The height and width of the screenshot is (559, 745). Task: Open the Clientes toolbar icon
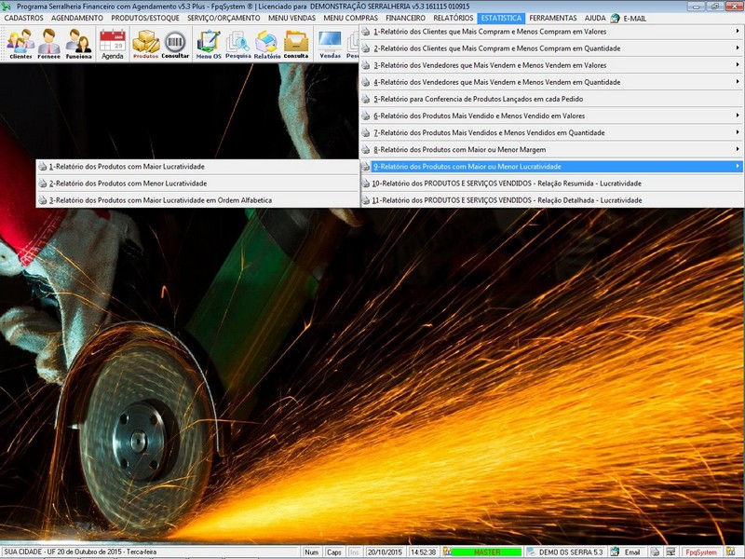(x=20, y=43)
